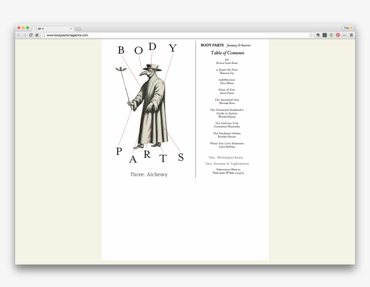Screen dimensions: 370x287
Task: Click the browser back arrow
Action: coord(19,35)
